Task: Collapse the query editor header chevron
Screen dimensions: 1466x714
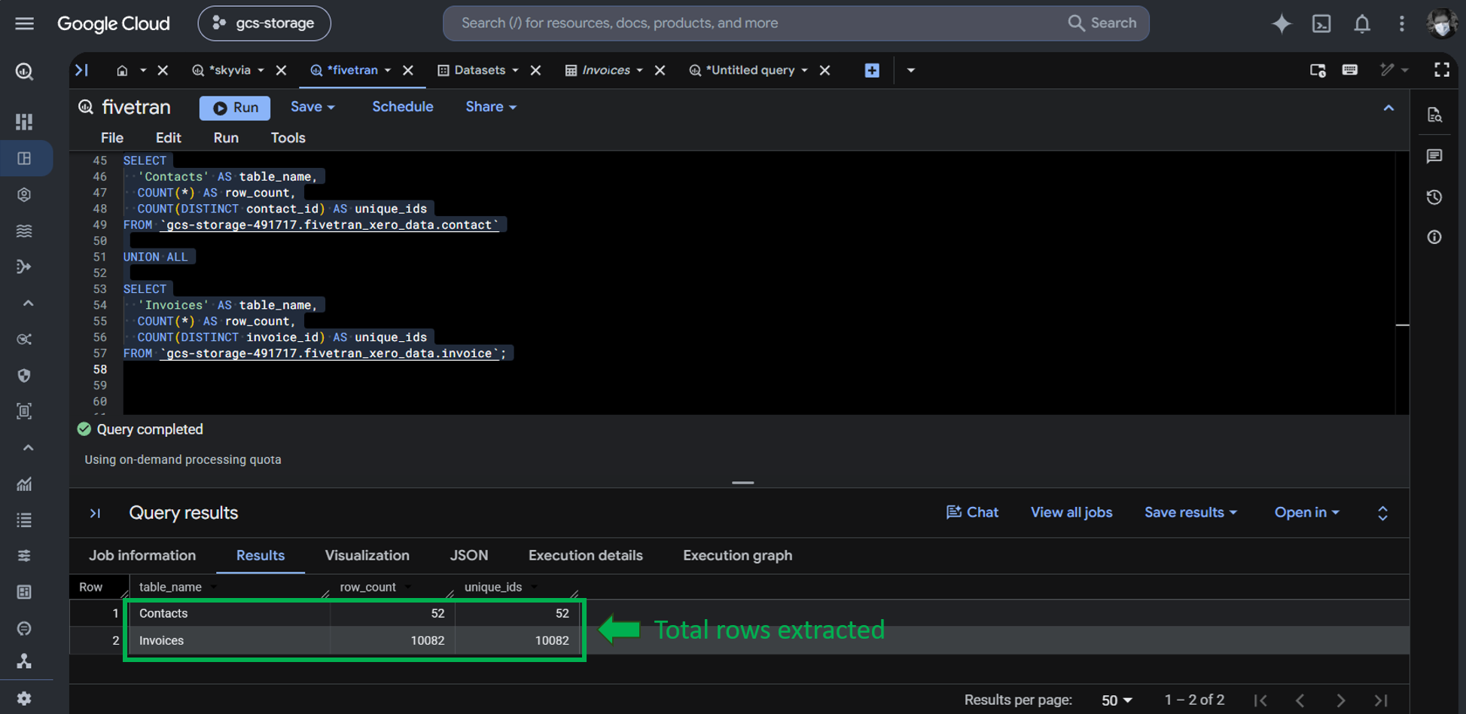Action: [1388, 108]
